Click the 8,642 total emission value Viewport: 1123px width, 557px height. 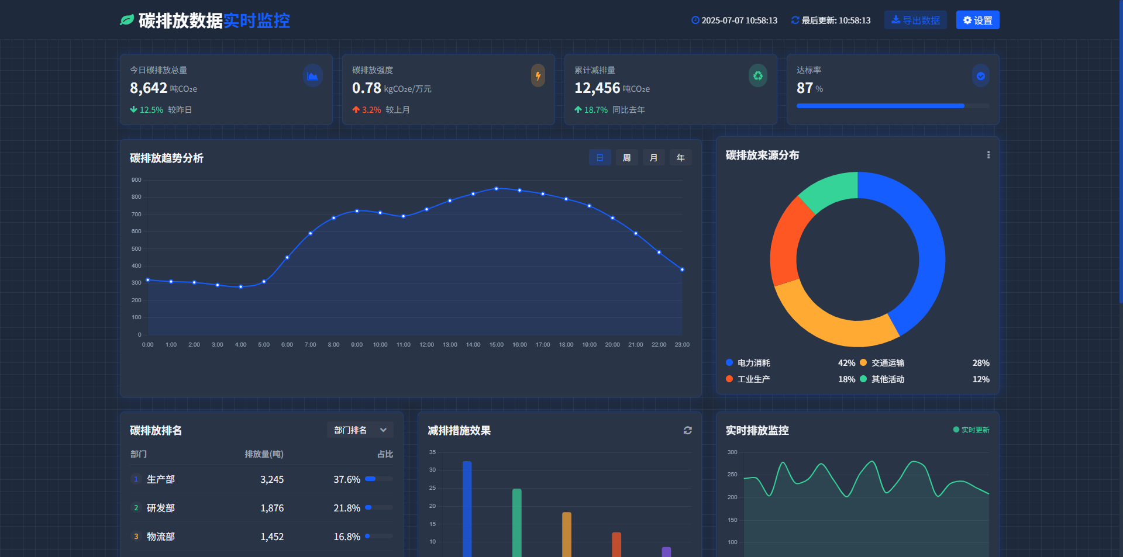(149, 88)
